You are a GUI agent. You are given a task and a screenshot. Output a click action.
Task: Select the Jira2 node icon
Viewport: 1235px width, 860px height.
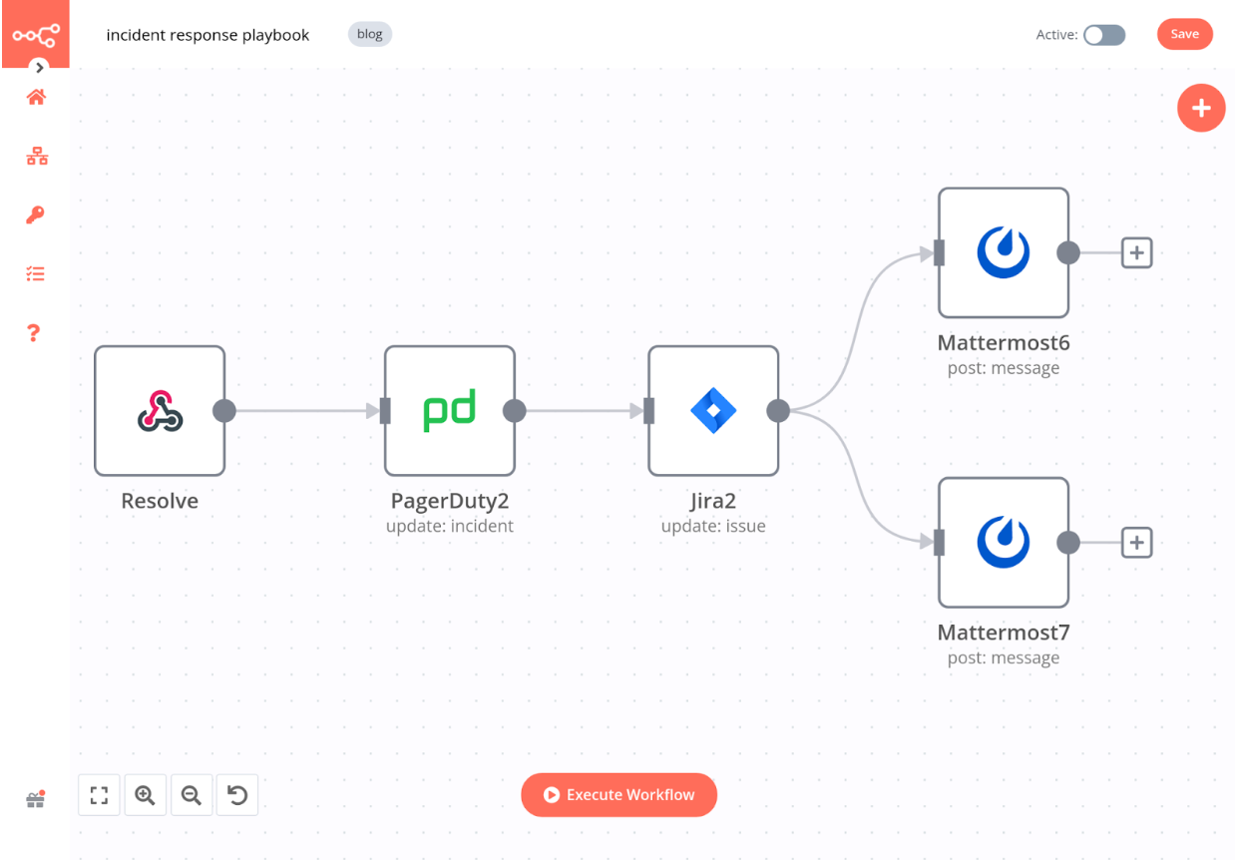click(x=712, y=410)
